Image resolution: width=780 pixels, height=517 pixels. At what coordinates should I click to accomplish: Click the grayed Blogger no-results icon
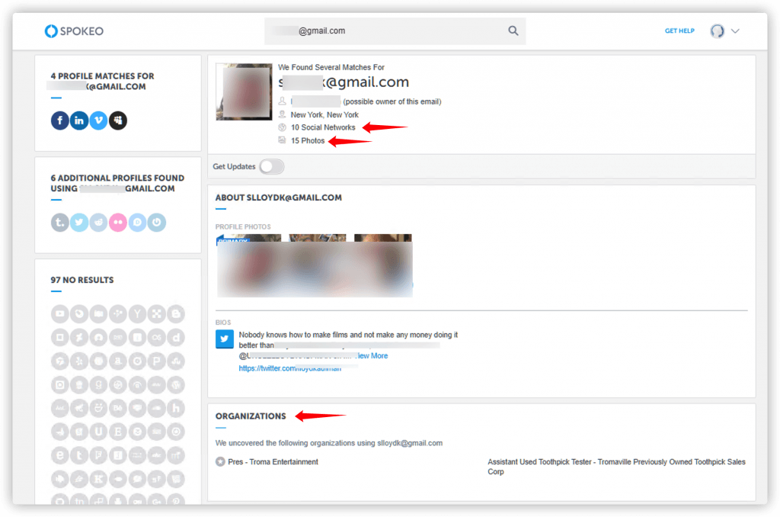[x=176, y=314]
